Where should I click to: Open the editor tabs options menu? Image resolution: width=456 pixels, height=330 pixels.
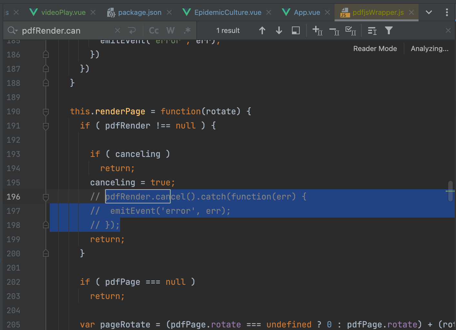(447, 12)
